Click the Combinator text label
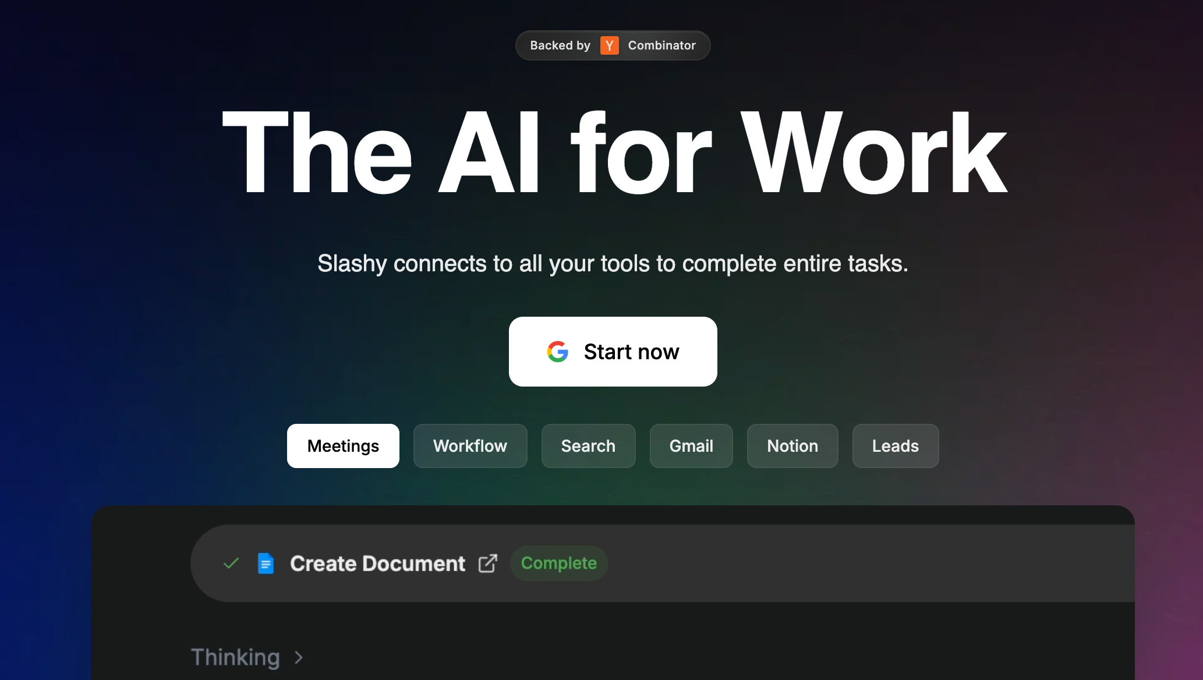Screen dimensions: 1203x680 coord(661,45)
